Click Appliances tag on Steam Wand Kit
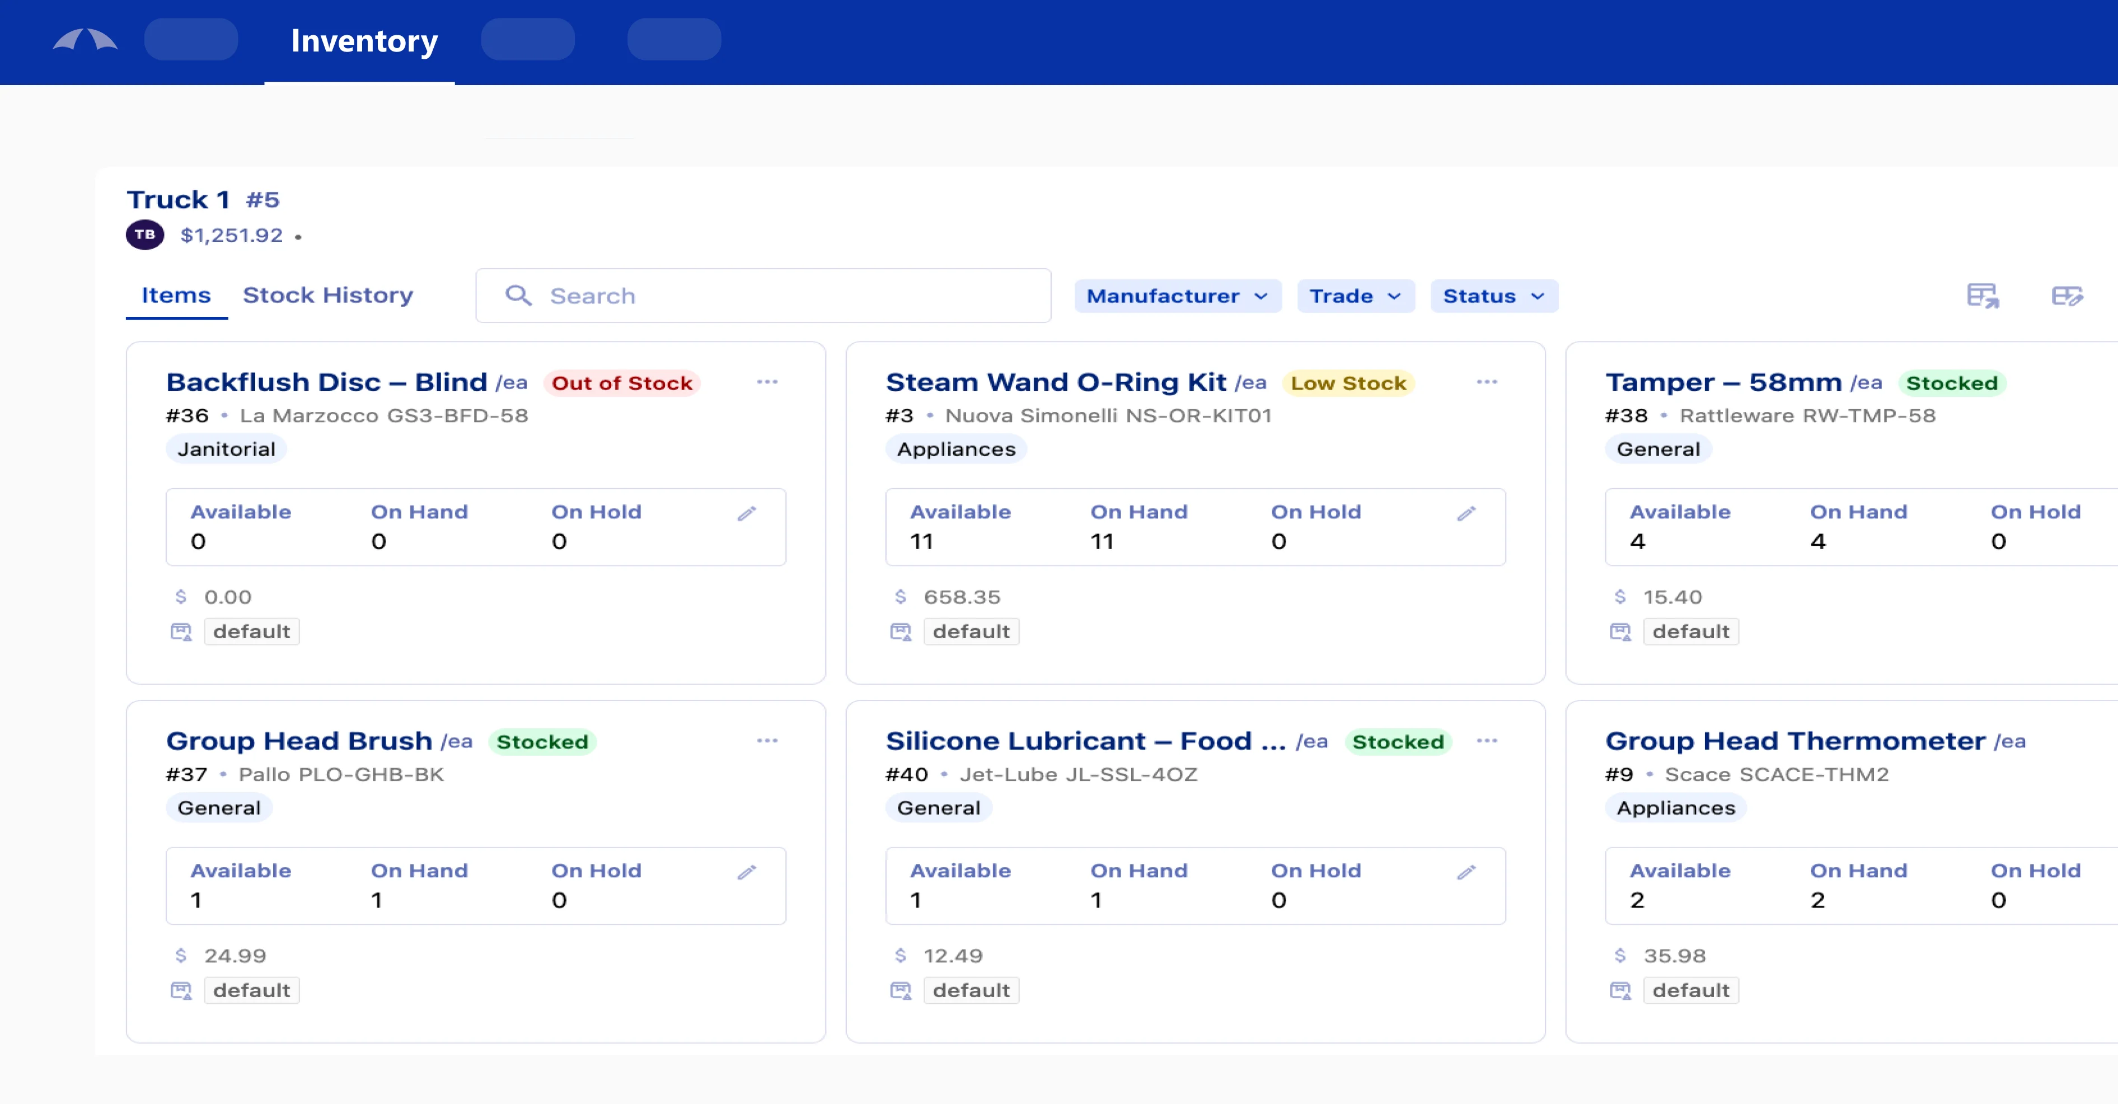The image size is (2118, 1104). tap(956, 449)
